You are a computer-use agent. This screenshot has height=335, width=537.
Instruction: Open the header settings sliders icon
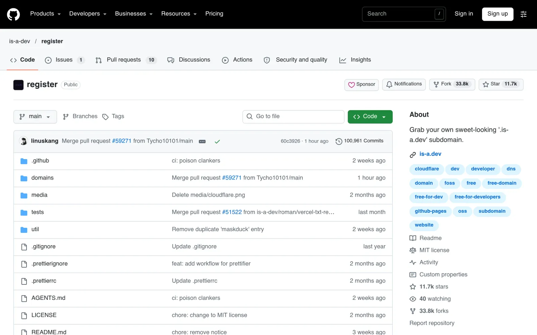point(524,14)
